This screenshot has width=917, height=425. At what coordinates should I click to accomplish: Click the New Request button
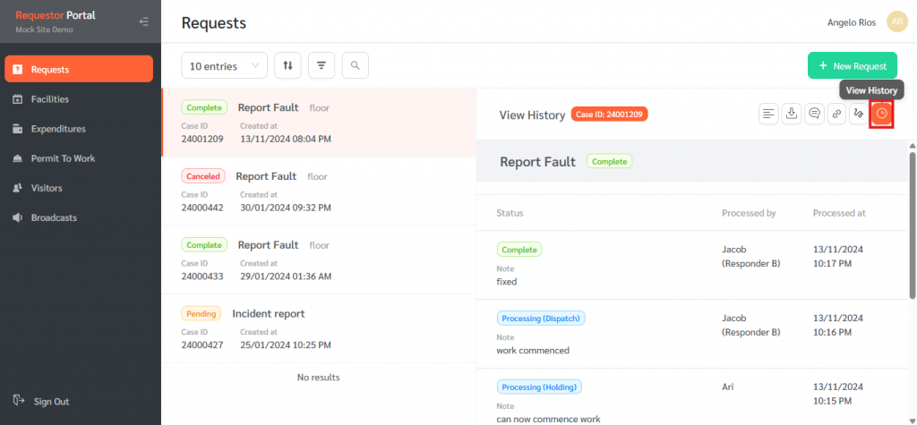852,65
